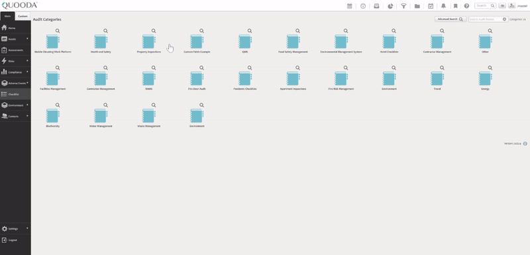Click the round clock dial icon
The height and width of the screenshot is (255, 530).
click(363, 6)
